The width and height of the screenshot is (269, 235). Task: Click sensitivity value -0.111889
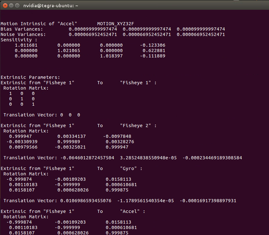point(153,56)
